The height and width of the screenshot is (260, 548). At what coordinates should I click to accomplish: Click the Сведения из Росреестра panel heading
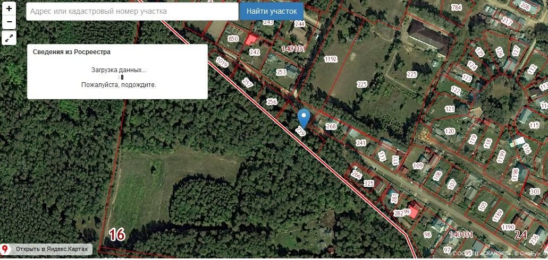(72, 52)
